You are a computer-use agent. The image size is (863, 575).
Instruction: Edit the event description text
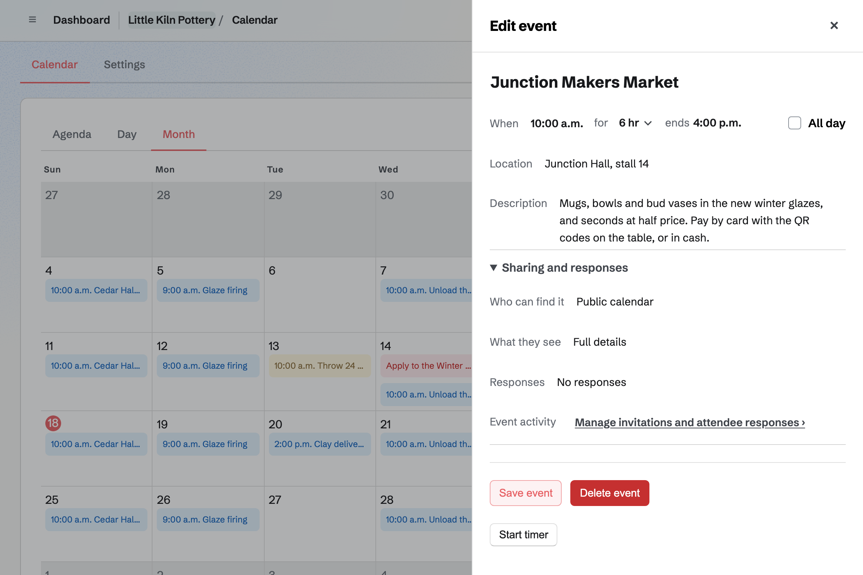coord(691,220)
